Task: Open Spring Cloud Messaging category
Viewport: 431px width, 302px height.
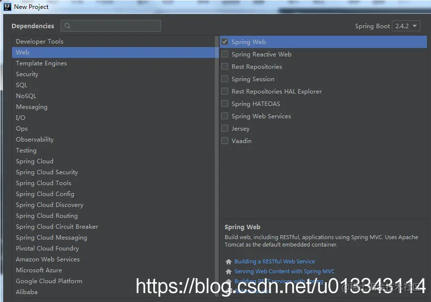Action: coord(114,237)
